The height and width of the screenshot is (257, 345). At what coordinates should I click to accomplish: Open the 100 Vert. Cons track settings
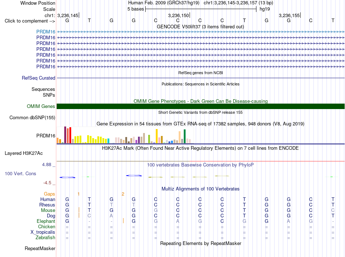tap(20, 173)
